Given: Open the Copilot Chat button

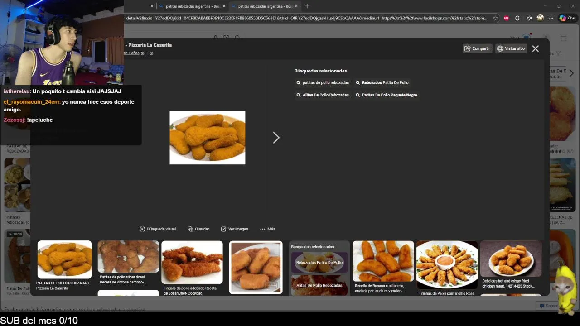Looking at the screenshot, I should point(567,18).
